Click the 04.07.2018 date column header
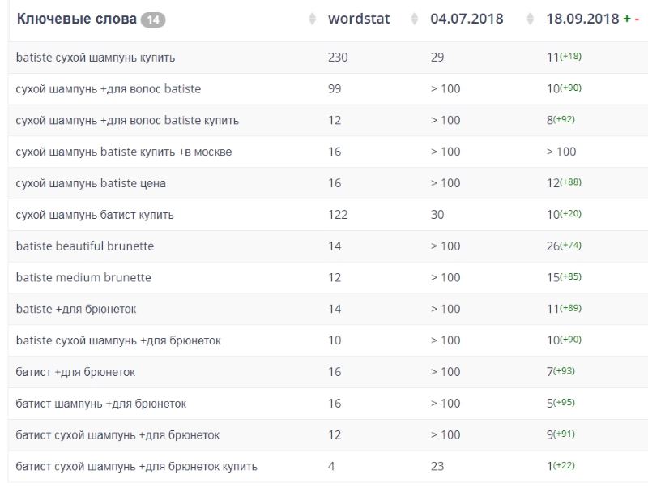Screen dimensions: 648x492 point(467,19)
